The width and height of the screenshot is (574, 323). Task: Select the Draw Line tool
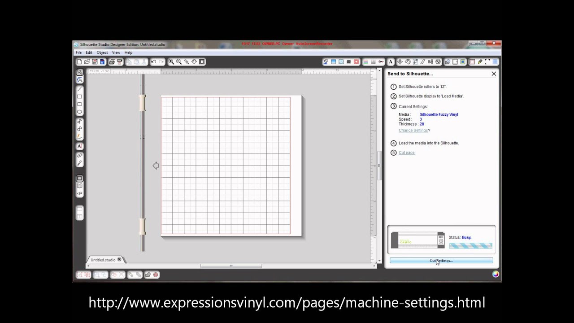[x=79, y=89]
